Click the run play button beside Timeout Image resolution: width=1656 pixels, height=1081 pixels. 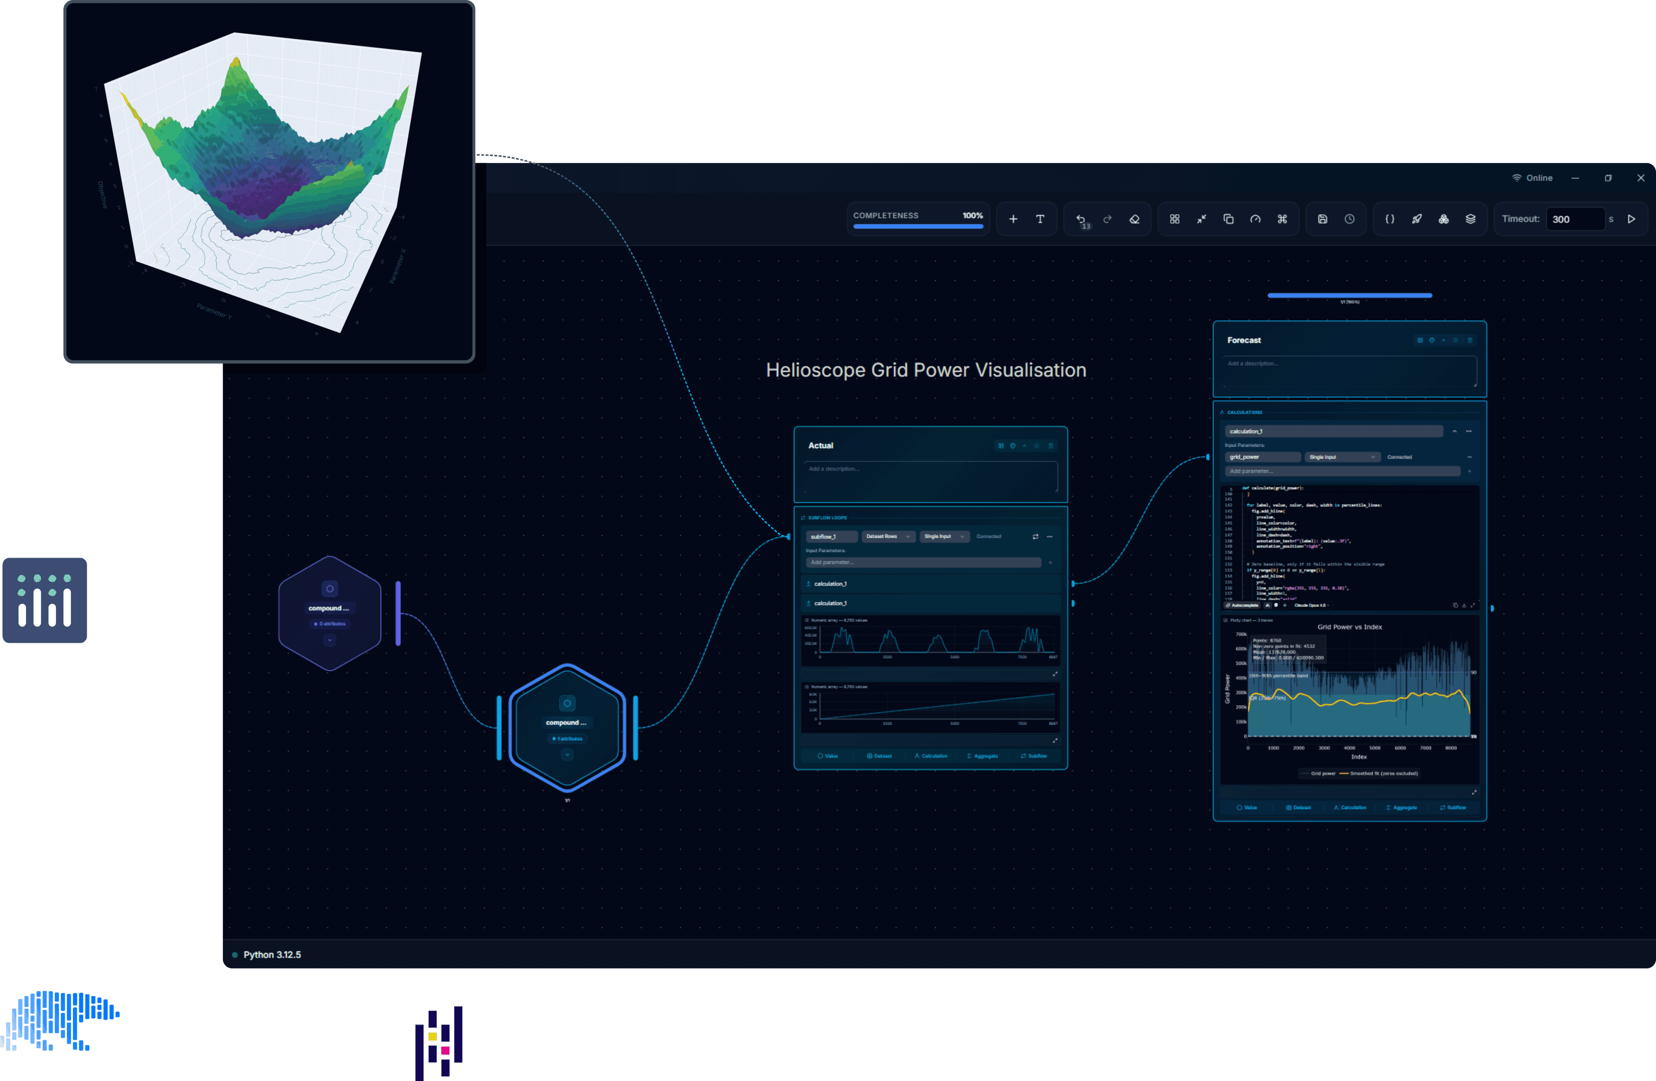1632,219
